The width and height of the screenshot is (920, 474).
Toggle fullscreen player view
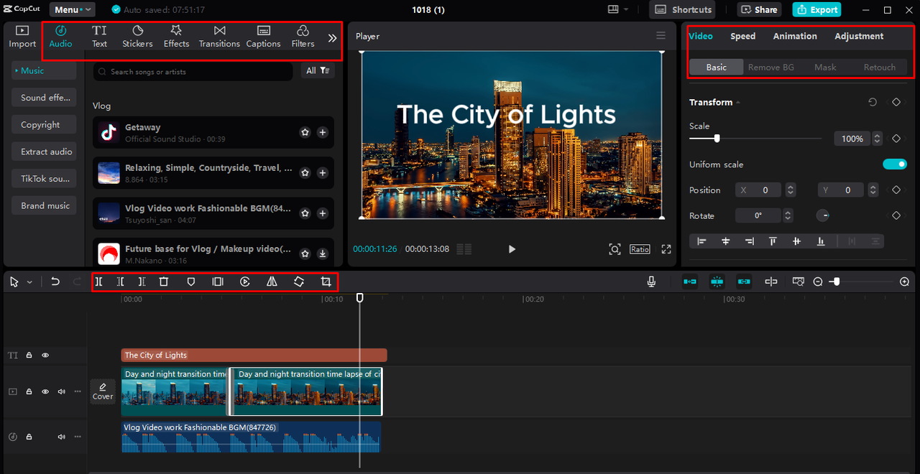coord(666,249)
